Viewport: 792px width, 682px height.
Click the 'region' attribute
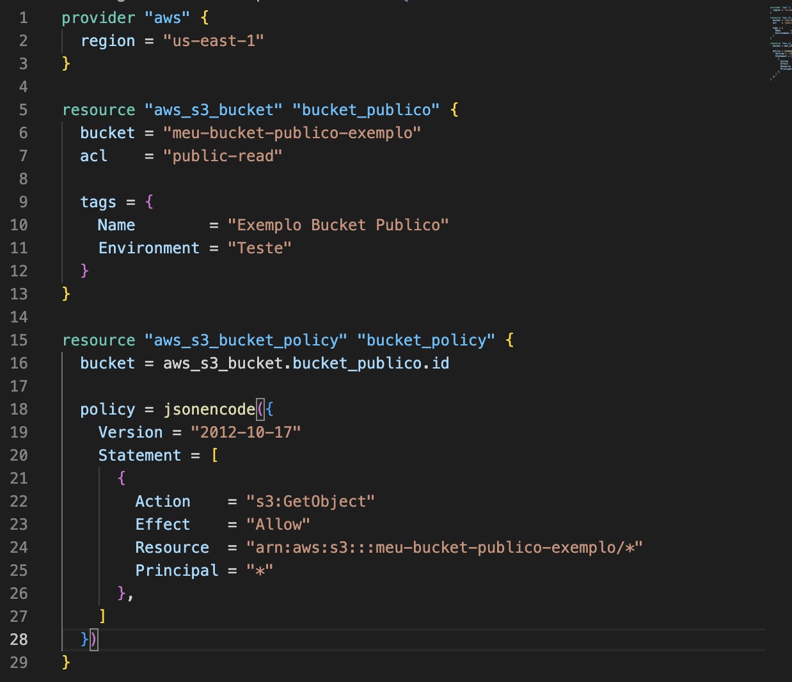[108, 42]
